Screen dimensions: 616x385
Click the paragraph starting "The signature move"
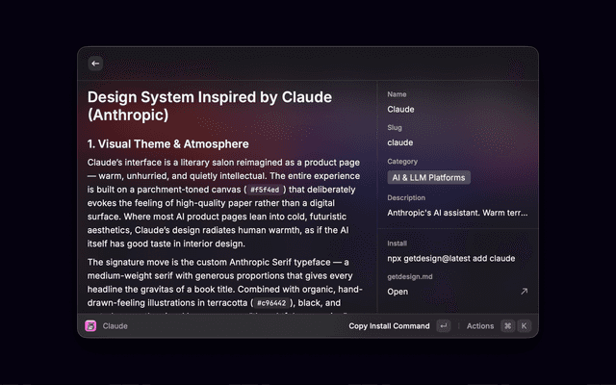224,286
